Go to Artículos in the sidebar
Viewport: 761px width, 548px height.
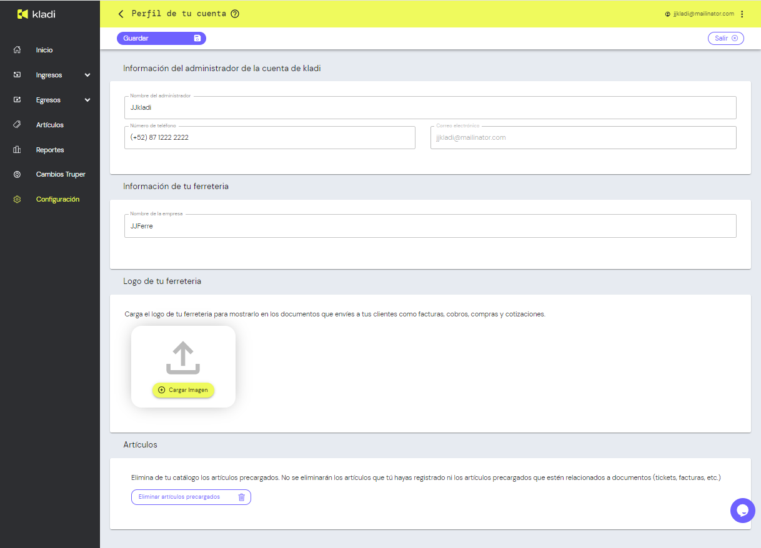point(50,125)
